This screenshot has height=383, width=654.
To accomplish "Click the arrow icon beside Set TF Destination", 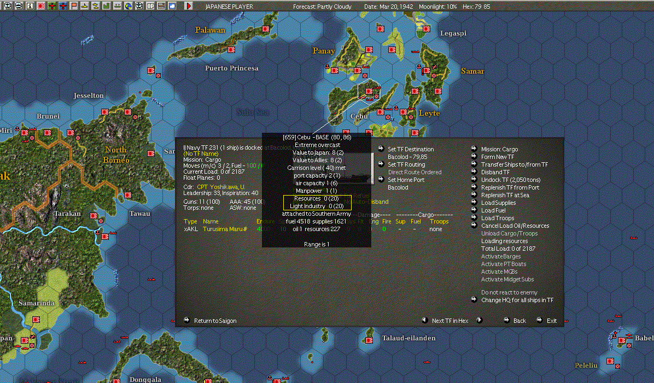I will [381, 149].
